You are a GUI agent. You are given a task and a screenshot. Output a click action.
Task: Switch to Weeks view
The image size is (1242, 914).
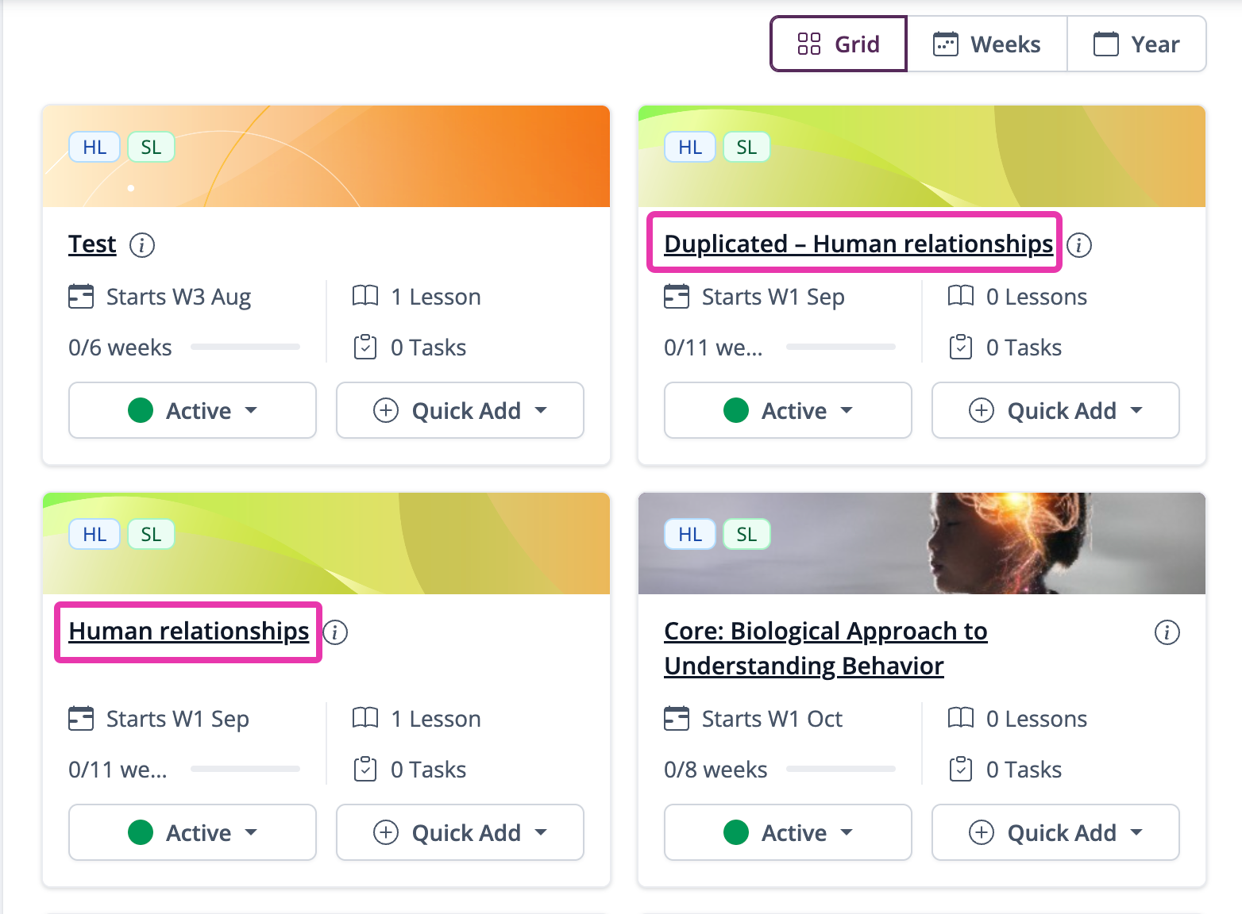pos(987,44)
